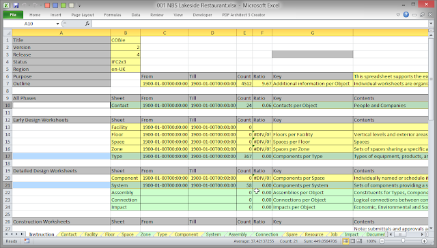This screenshot has width=437, height=248.
Task: Switch to Page Layout view in status bar
Action: (x=352, y=241)
